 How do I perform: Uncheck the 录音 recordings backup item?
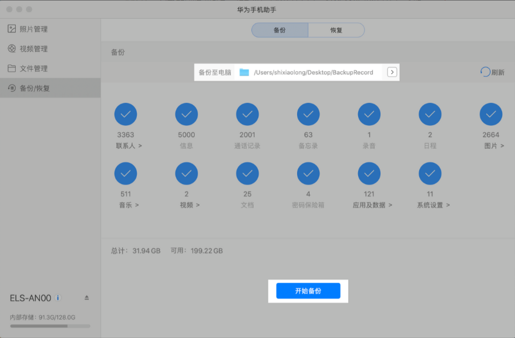click(369, 114)
